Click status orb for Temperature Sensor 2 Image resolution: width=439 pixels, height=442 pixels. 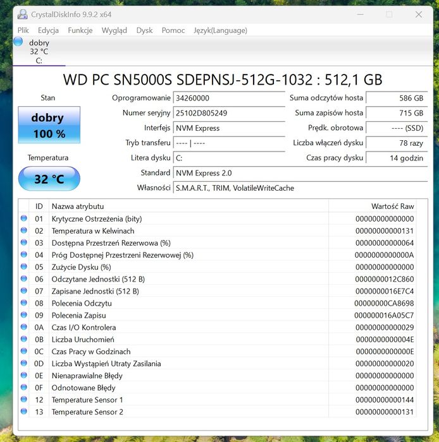click(23, 411)
